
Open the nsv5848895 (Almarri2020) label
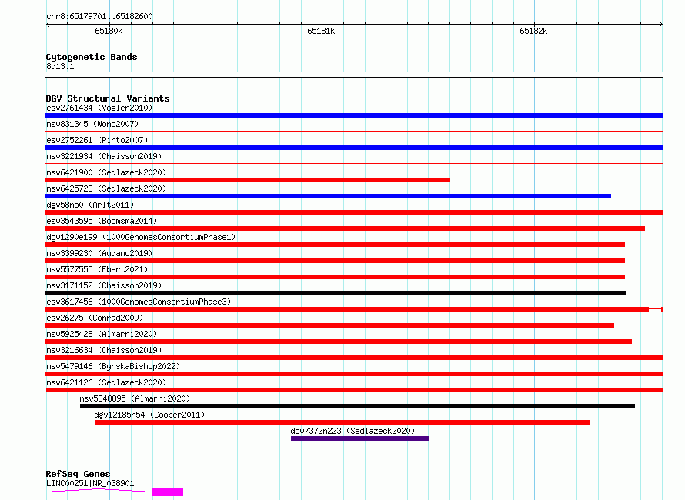pyautogui.click(x=135, y=398)
